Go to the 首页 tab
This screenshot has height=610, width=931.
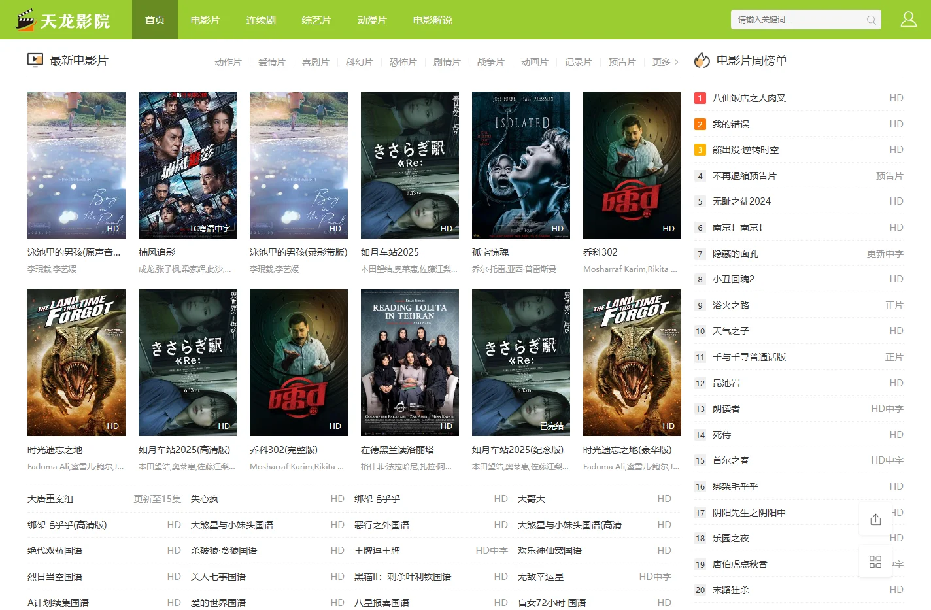point(155,20)
